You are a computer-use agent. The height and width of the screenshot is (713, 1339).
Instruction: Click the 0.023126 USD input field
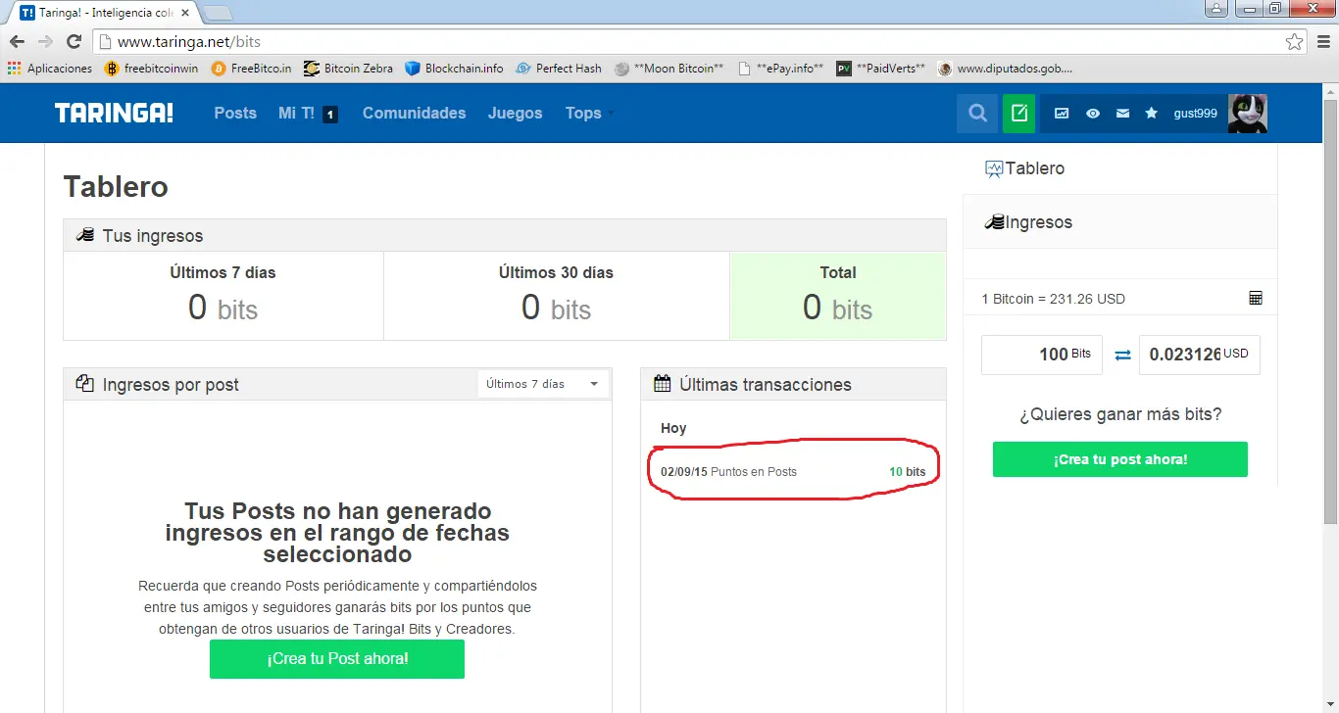[1200, 355]
